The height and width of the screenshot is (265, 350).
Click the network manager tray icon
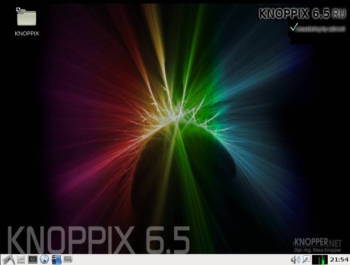[x=306, y=260]
